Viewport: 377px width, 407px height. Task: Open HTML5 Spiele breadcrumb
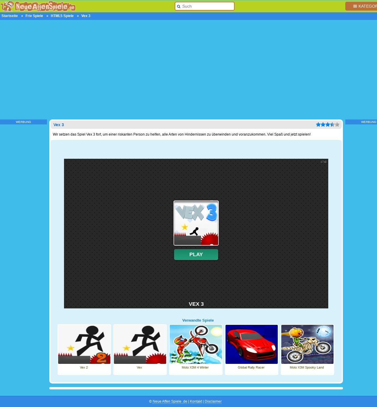(62, 16)
